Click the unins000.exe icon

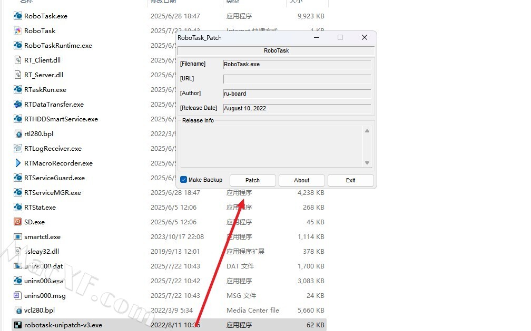17,281
